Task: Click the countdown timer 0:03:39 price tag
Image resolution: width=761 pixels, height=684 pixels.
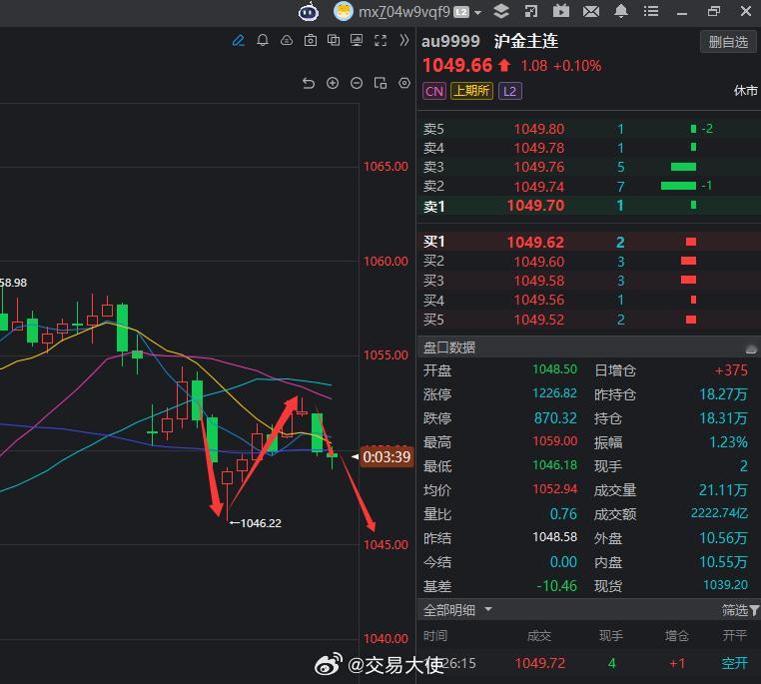Action: click(386, 457)
